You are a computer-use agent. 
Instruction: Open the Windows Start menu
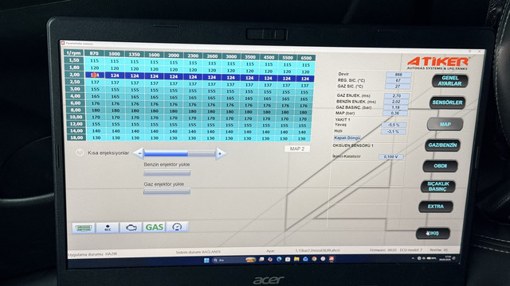pyautogui.click(x=206, y=261)
